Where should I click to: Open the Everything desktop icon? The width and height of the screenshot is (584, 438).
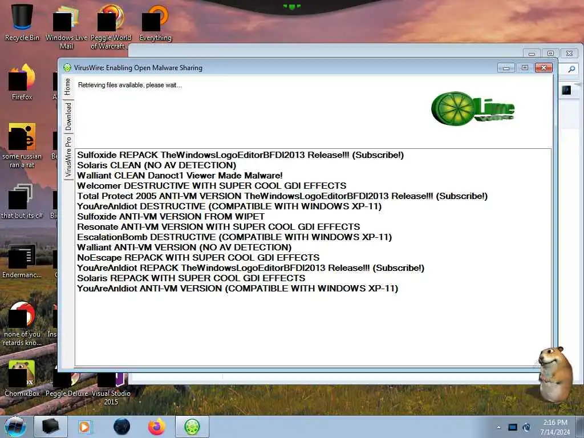point(155,22)
